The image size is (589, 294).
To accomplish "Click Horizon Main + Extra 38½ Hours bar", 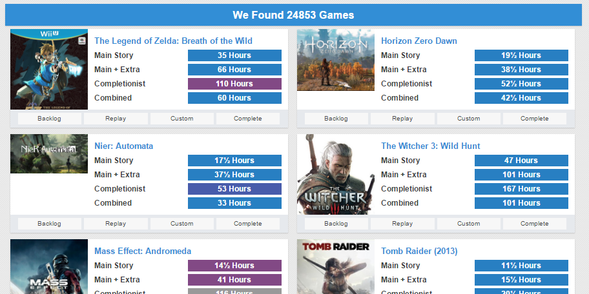I will click(x=521, y=70).
